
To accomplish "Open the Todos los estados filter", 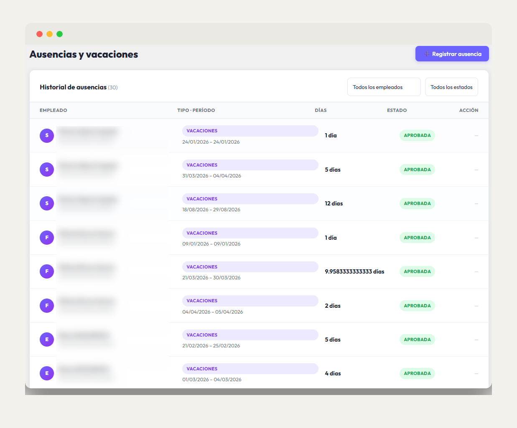I will point(451,87).
